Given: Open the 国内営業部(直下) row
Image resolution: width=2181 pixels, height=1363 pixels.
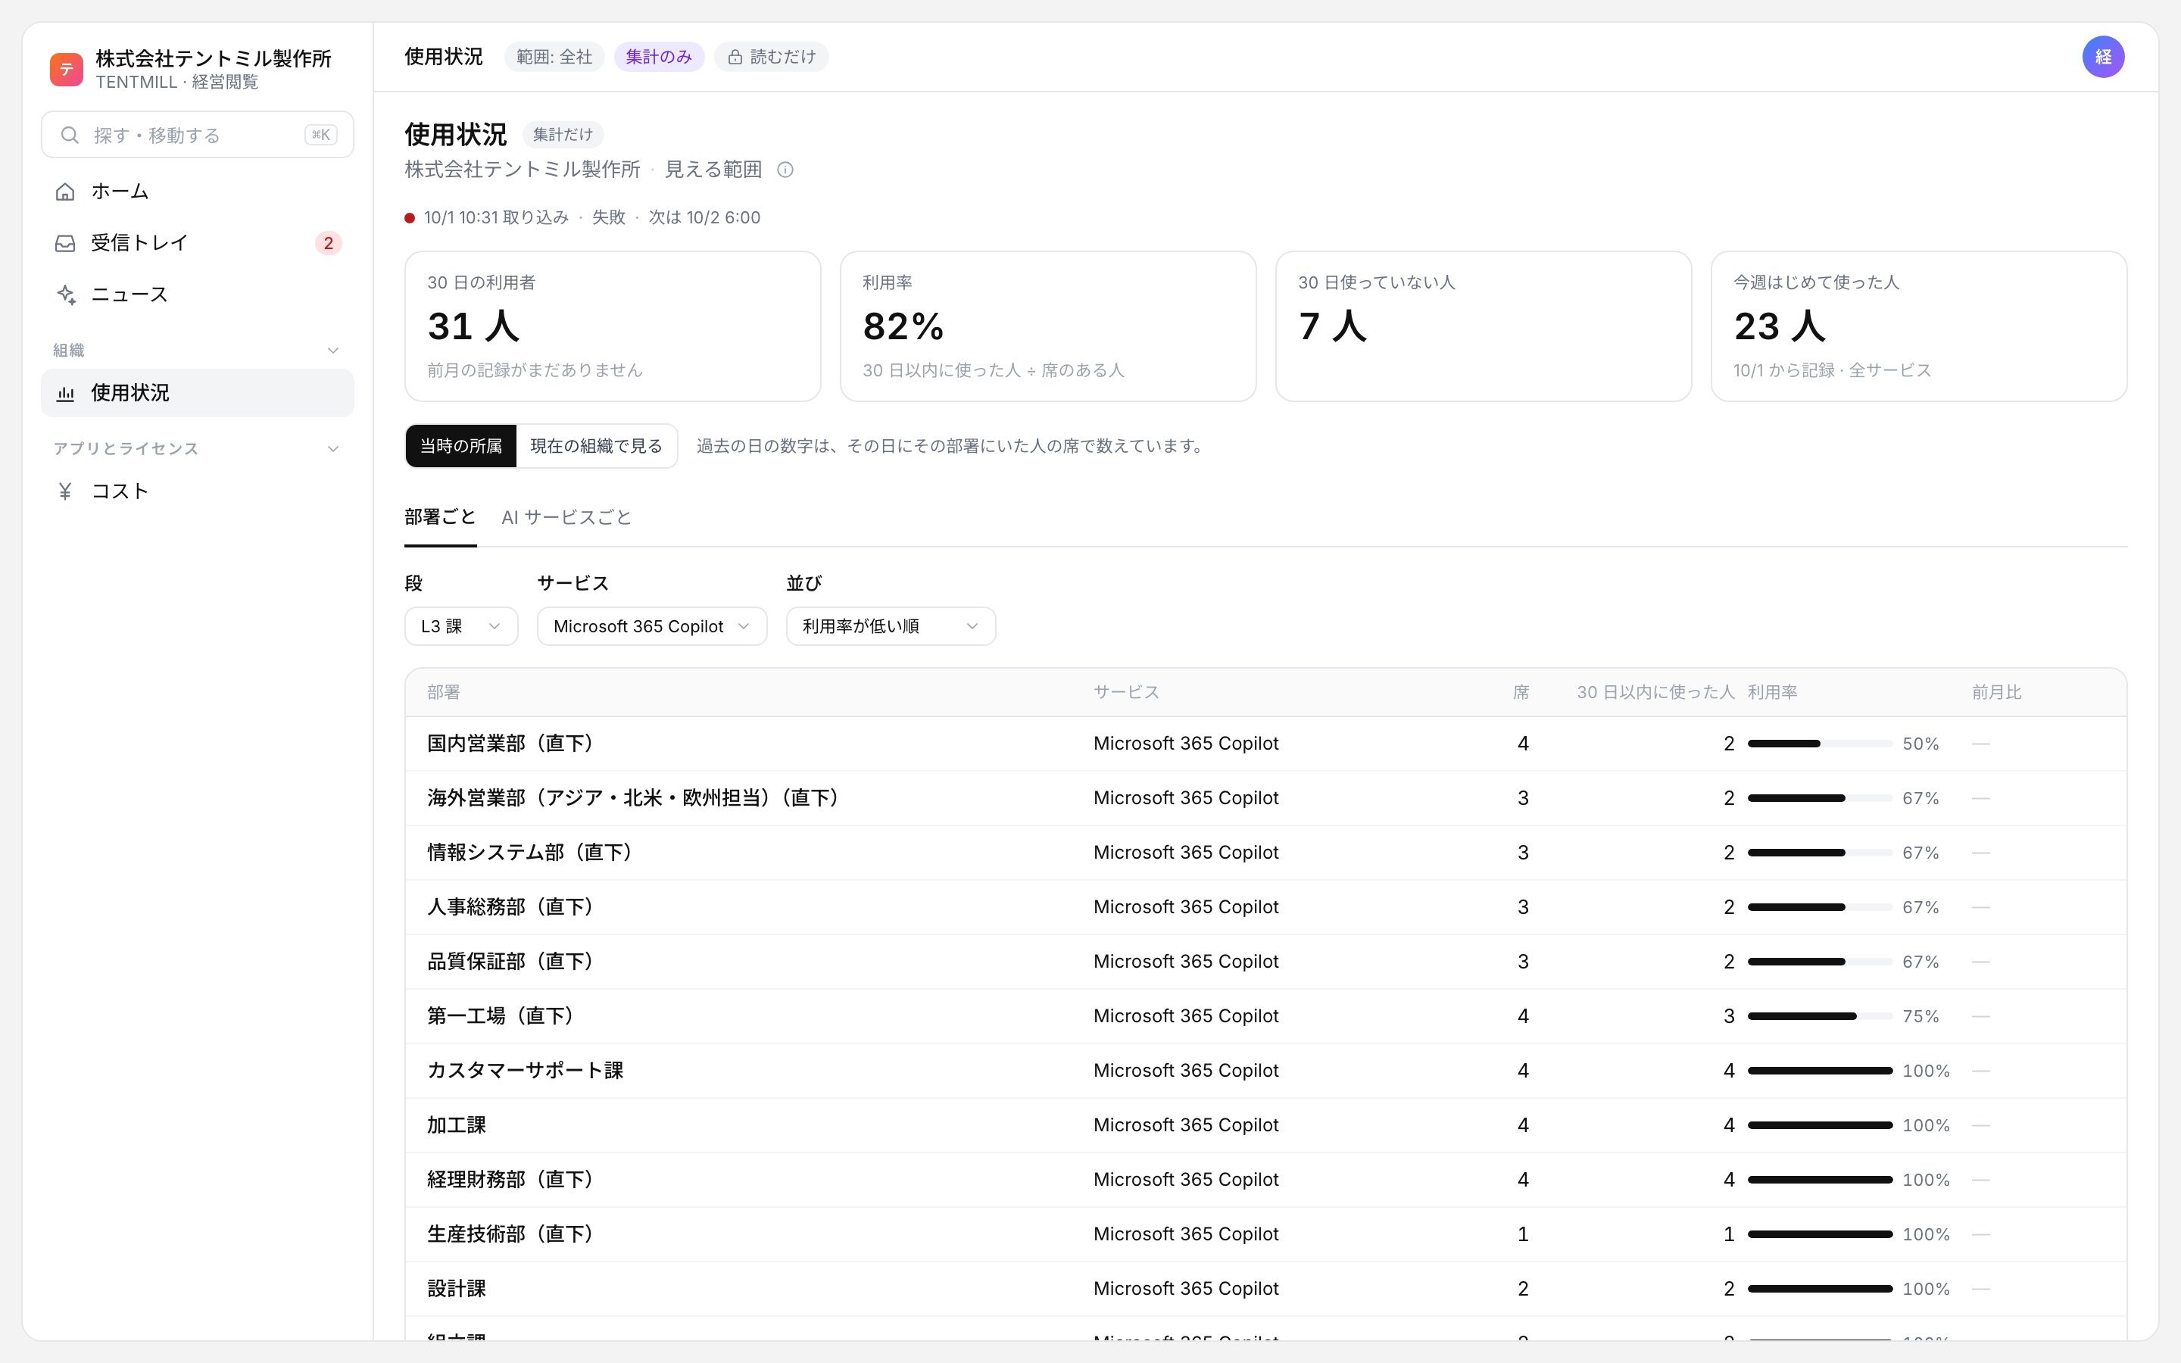Looking at the screenshot, I should (1265, 744).
